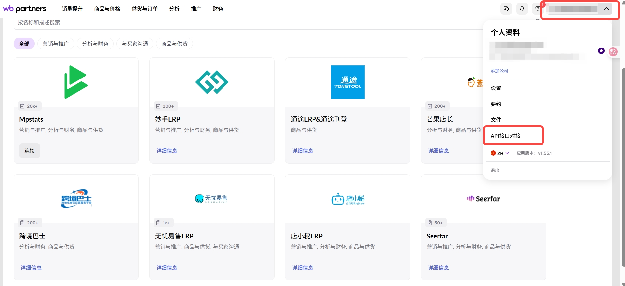This screenshot has height=286, width=625.
Task: Filter by 商品与供货 category
Action: coord(174,44)
